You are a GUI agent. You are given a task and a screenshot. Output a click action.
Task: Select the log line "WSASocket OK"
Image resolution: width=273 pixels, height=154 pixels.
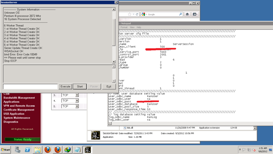point(14,51)
